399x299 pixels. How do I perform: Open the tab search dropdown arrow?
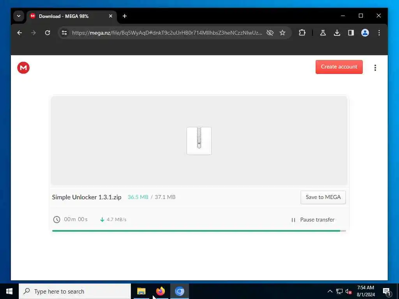click(19, 16)
